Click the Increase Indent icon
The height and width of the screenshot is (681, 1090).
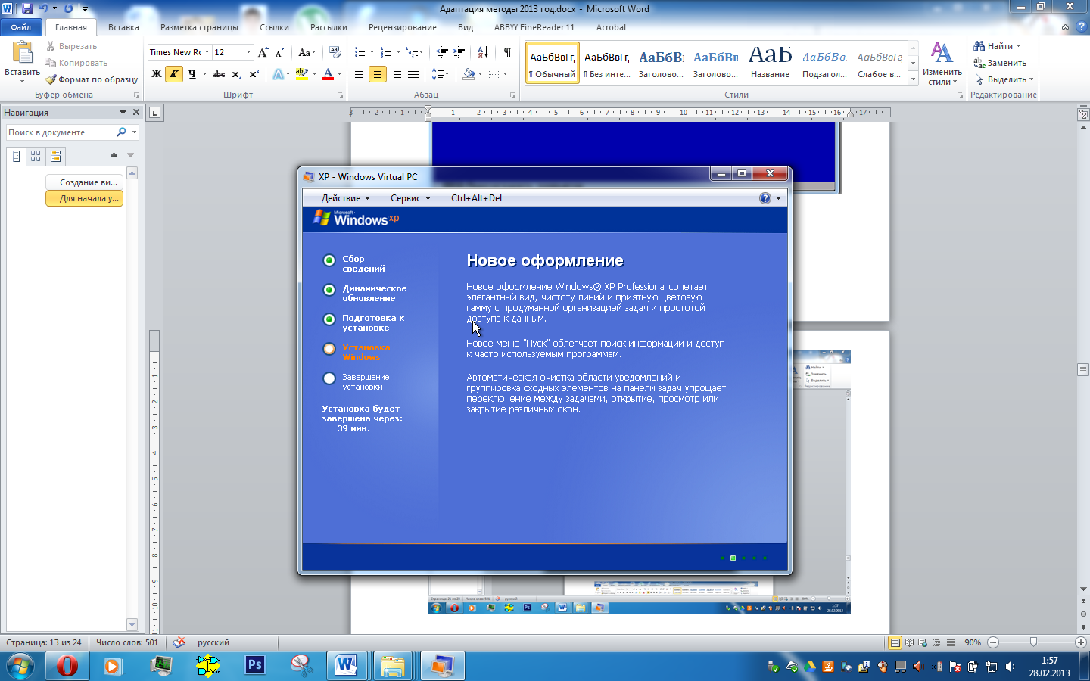coord(459,52)
